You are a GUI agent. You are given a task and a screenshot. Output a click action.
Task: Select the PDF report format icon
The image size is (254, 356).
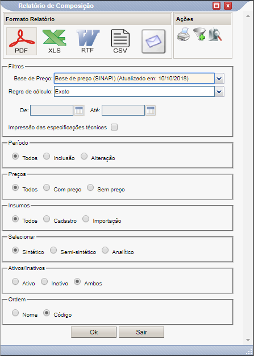pyautogui.click(x=22, y=42)
